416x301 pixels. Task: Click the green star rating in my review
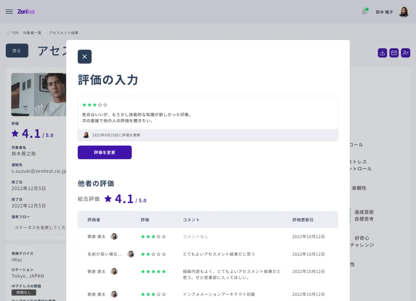(95, 105)
